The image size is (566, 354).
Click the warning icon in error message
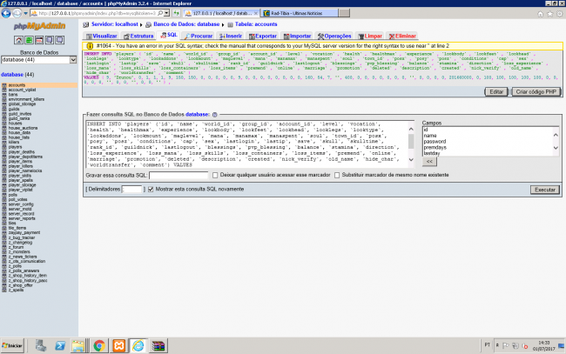click(x=90, y=46)
